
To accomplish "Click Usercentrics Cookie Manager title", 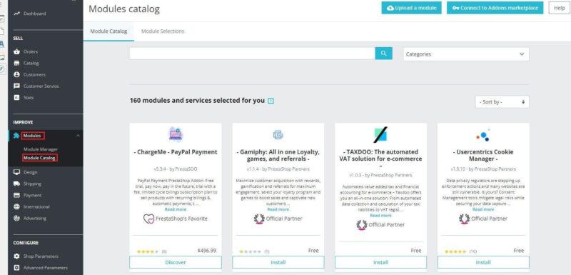I will [x=483, y=155].
